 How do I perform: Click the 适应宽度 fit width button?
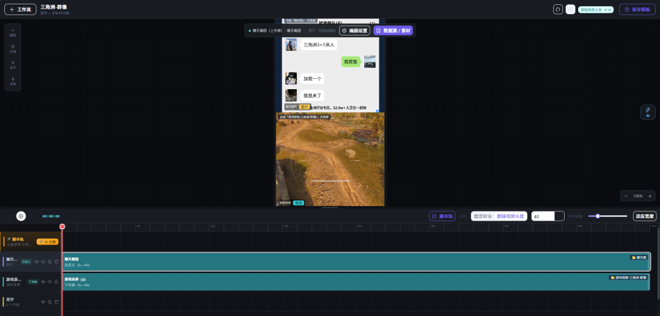pyautogui.click(x=645, y=216)
